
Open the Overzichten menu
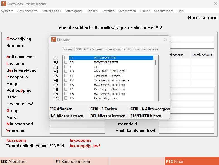click(x=127, y=11)
